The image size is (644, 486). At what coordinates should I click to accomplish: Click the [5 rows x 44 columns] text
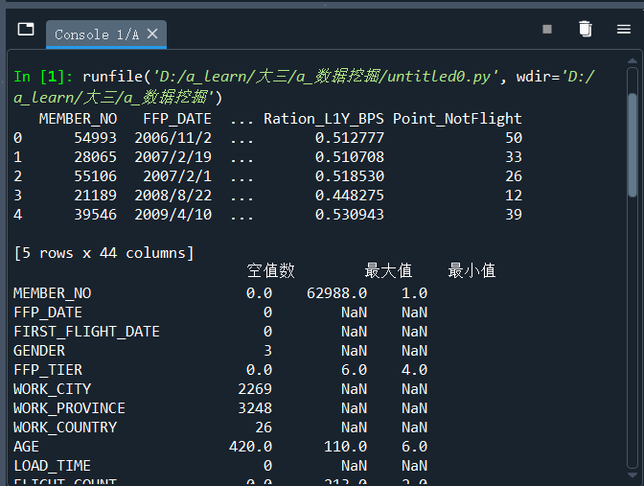click(x=103, y=253)
